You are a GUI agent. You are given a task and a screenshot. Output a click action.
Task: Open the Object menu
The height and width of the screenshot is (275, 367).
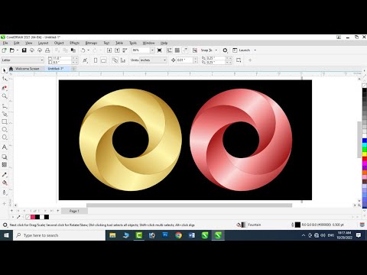point(59,43)
